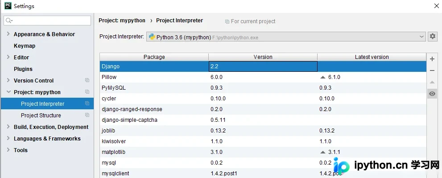Select Version Control settings item
Image resolution: width=442 pixels, height=178 pixels.
click(x=33, y=80)
